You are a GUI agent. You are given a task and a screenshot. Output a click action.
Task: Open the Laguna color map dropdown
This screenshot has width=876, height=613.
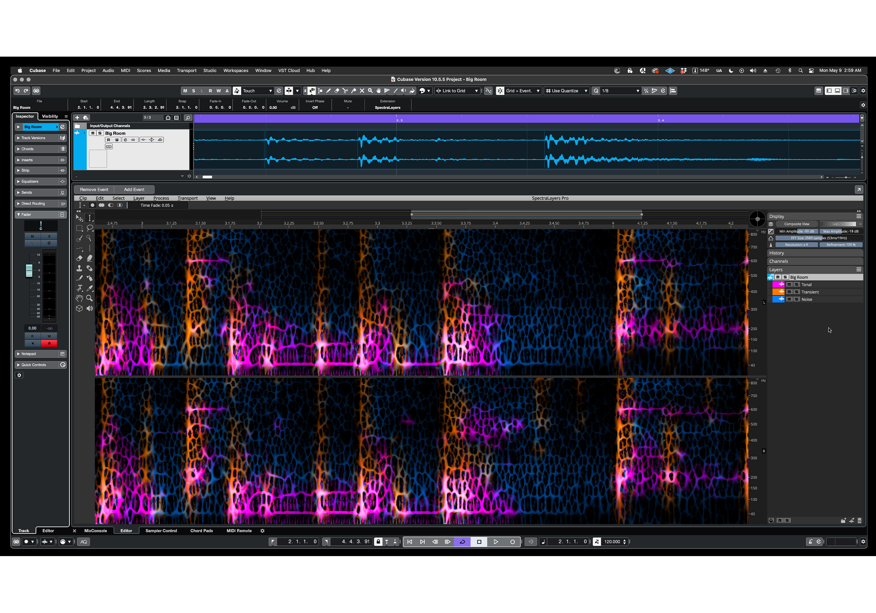(841, 224)
